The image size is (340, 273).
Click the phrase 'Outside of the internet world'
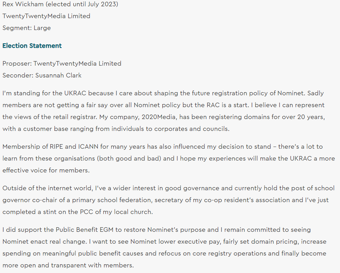[x=47, y=188]
